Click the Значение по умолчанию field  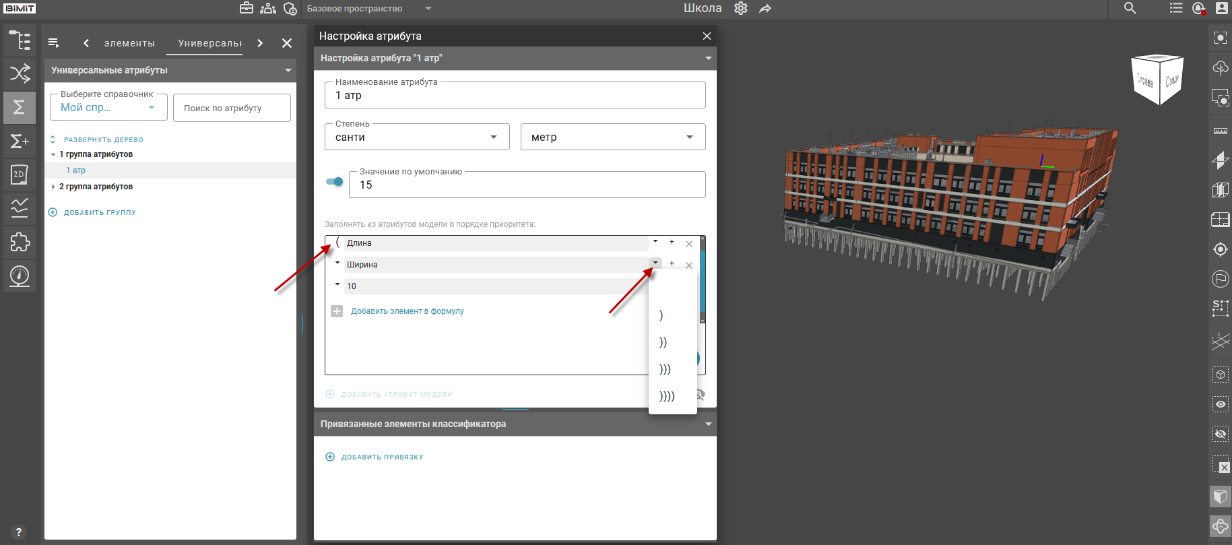tap(527, 185)
